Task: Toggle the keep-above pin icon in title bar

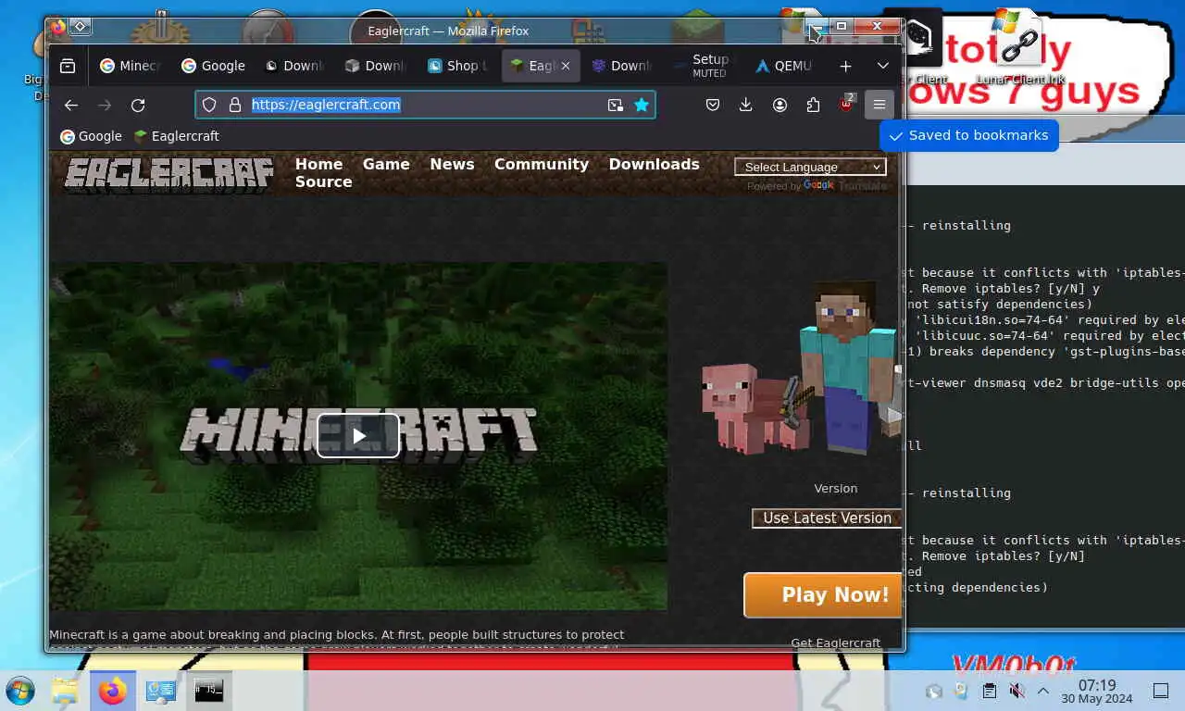Action: coord(81,27)
